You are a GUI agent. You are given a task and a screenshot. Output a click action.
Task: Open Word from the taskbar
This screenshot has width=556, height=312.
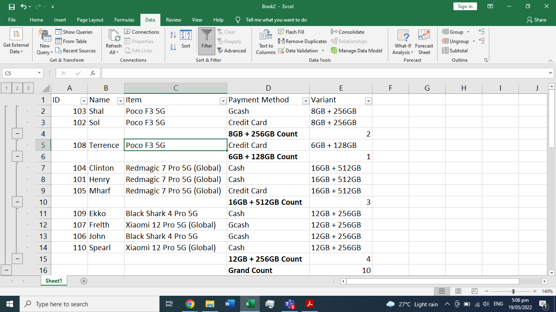230,304
